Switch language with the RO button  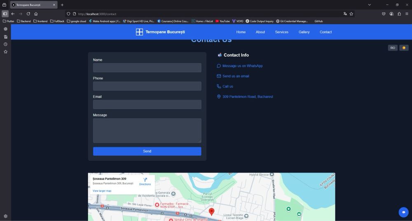(393, 48)
